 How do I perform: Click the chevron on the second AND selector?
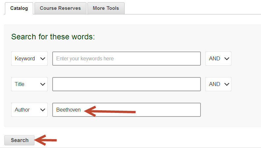pyautogui.click(x=226, y=84)
